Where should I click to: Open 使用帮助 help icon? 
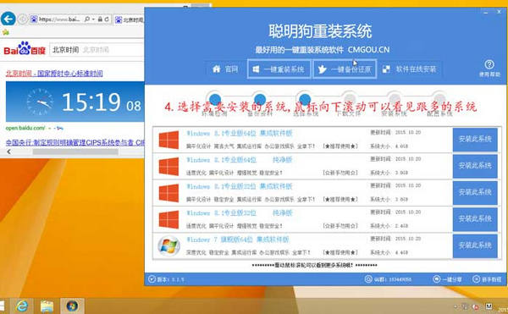(489, 68)
